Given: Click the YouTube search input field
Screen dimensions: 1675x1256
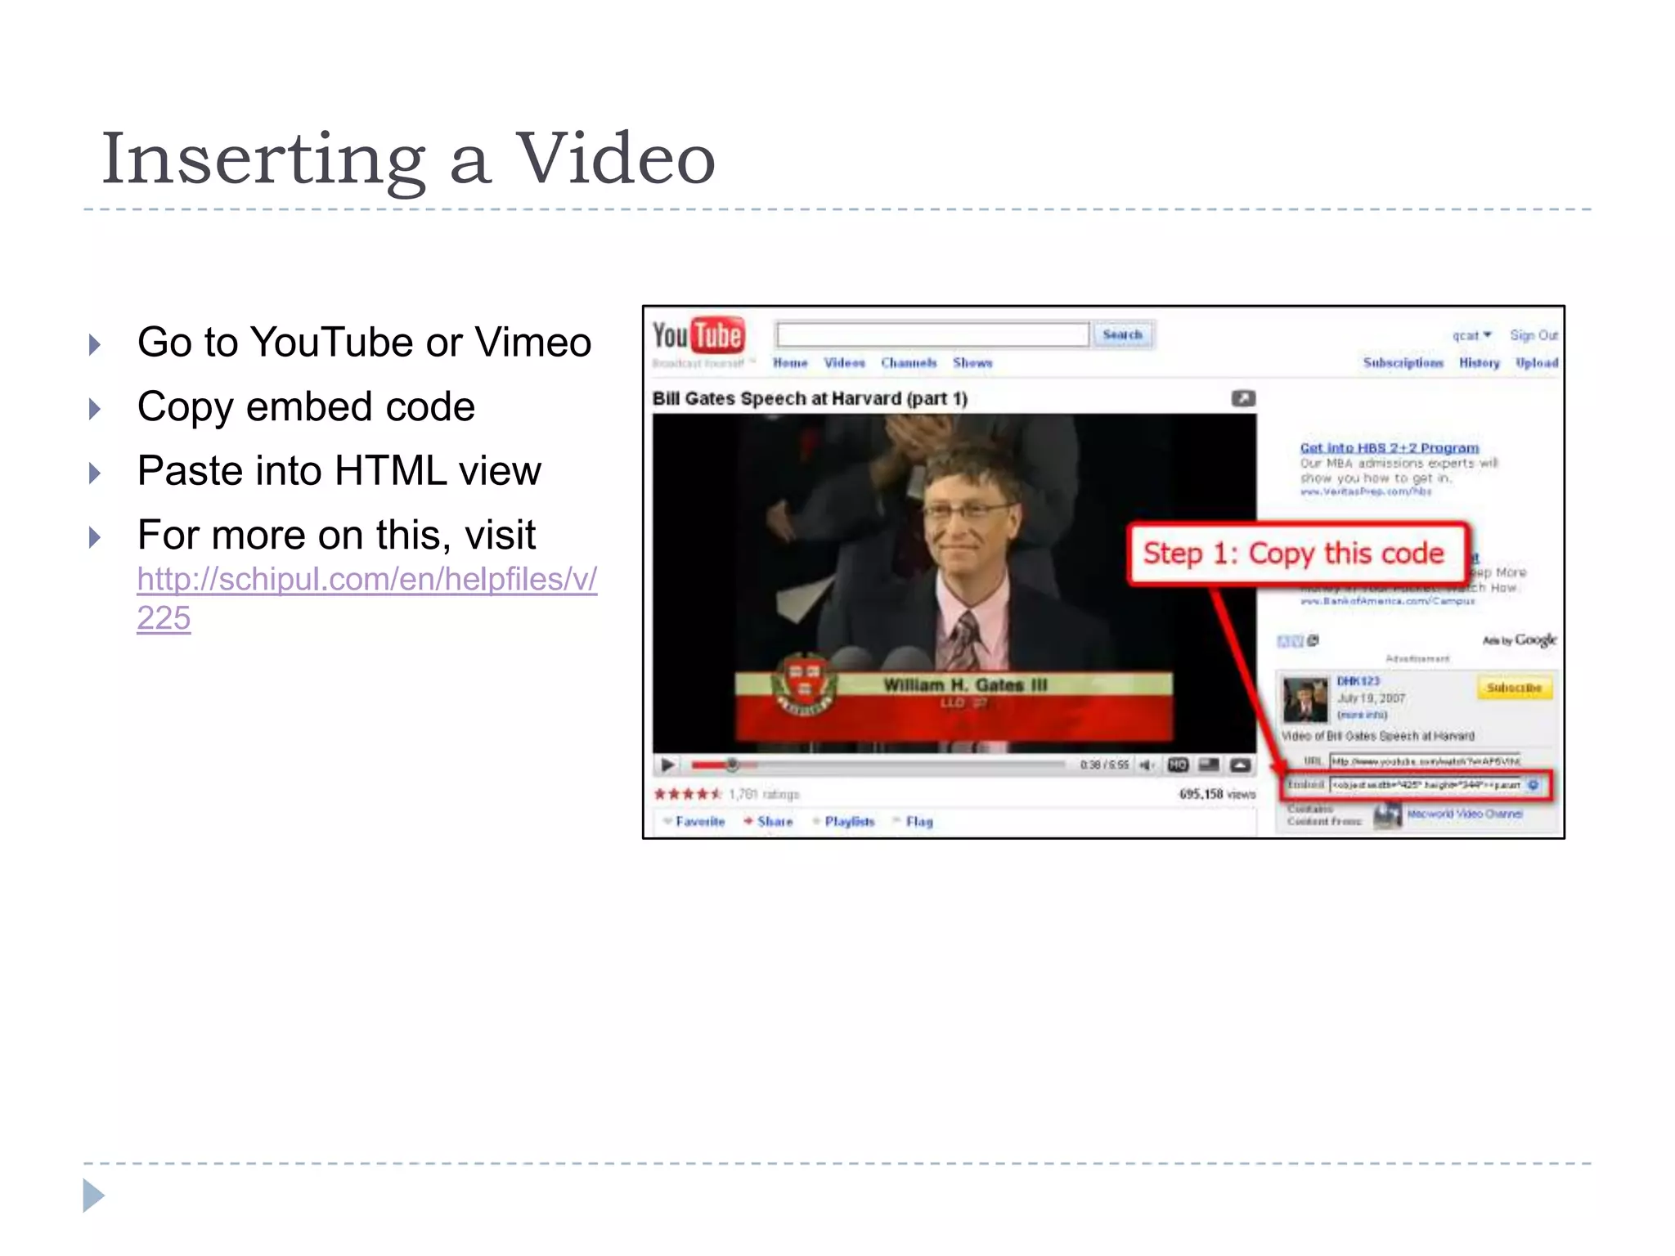Looking at the screenshot, I should (932, 334).
